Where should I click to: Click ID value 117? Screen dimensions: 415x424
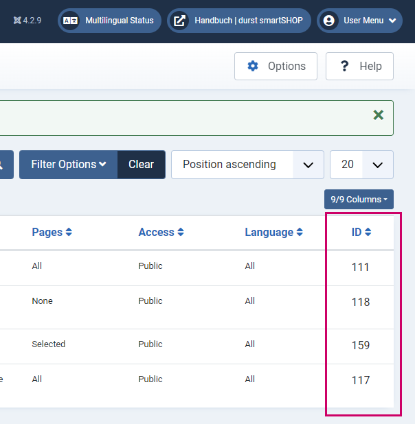360,381
